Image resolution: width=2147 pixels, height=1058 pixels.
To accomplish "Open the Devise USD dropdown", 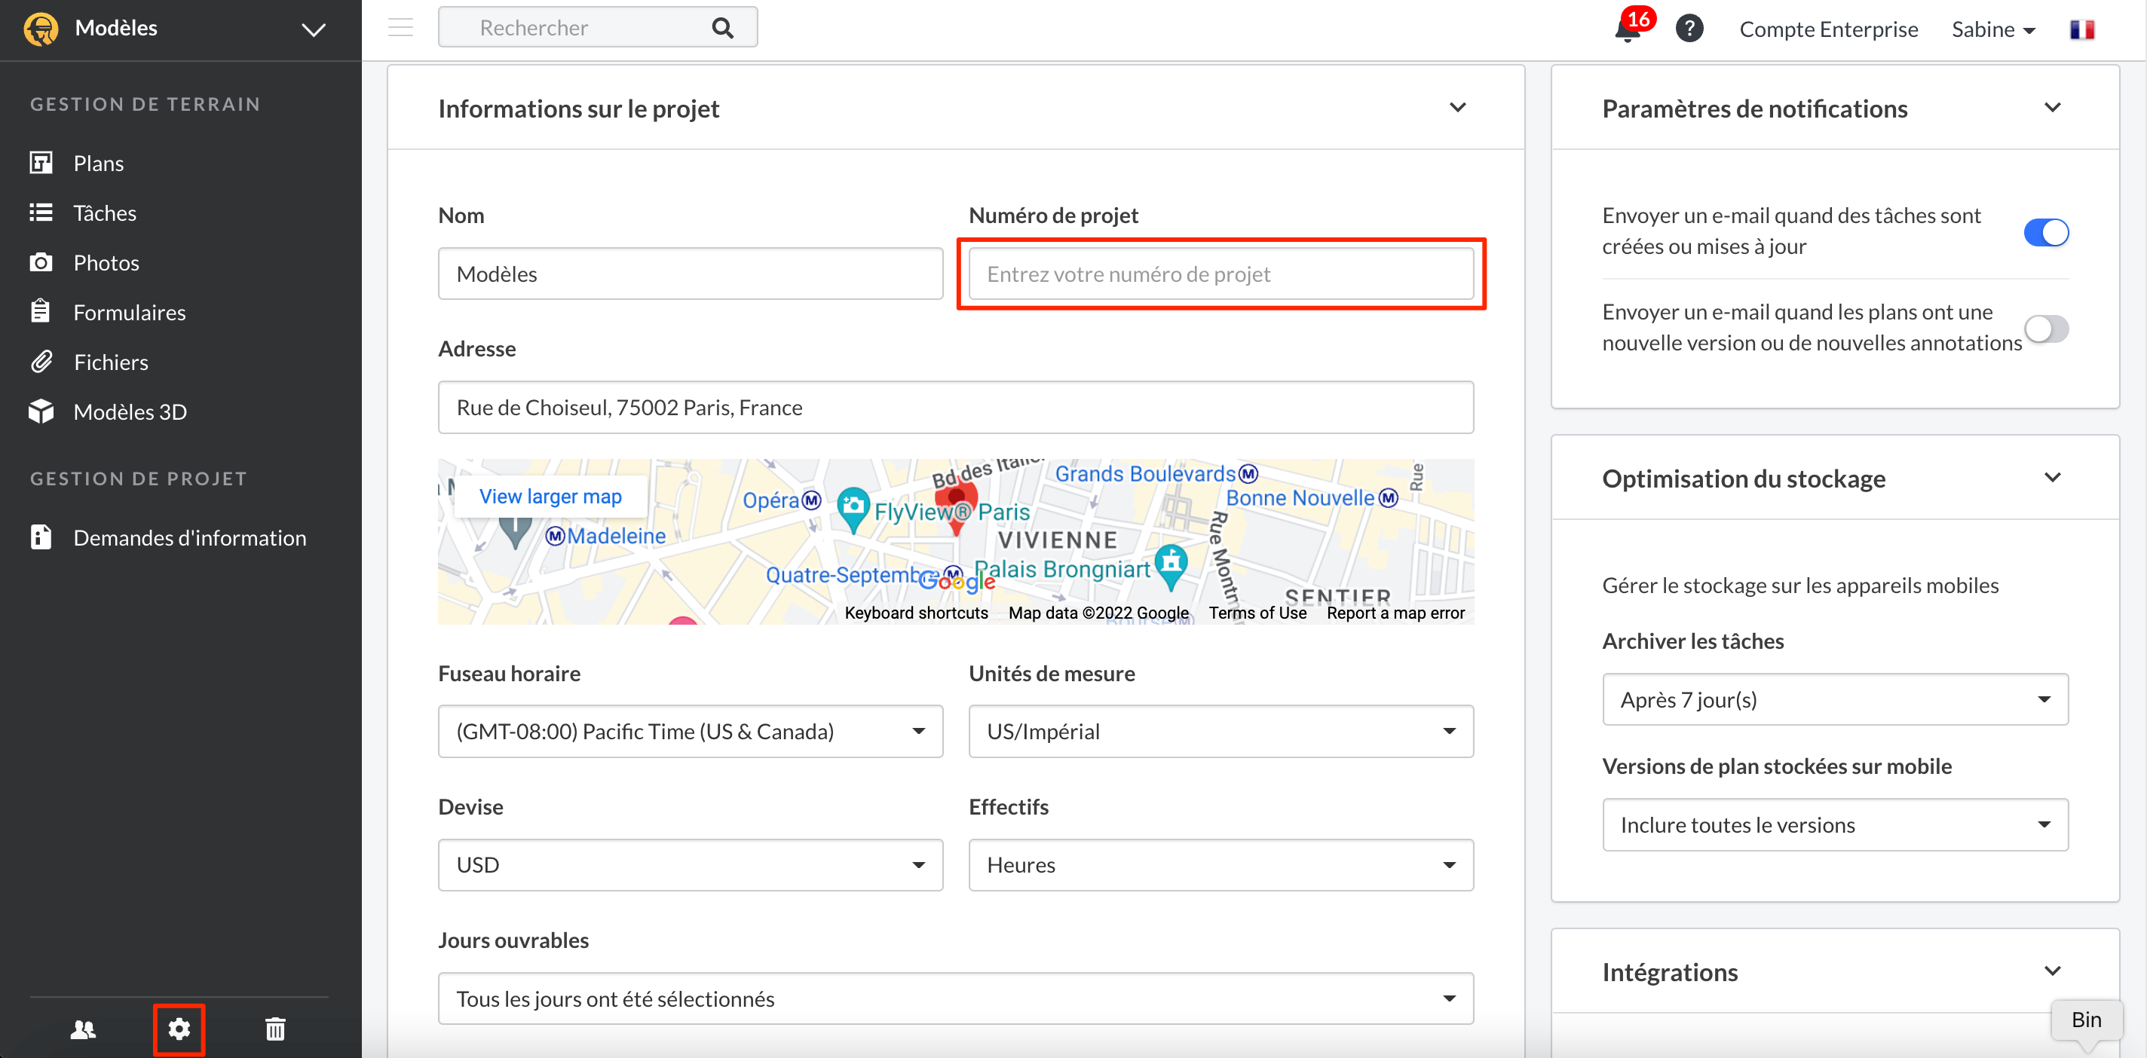I will pos(690,865).
